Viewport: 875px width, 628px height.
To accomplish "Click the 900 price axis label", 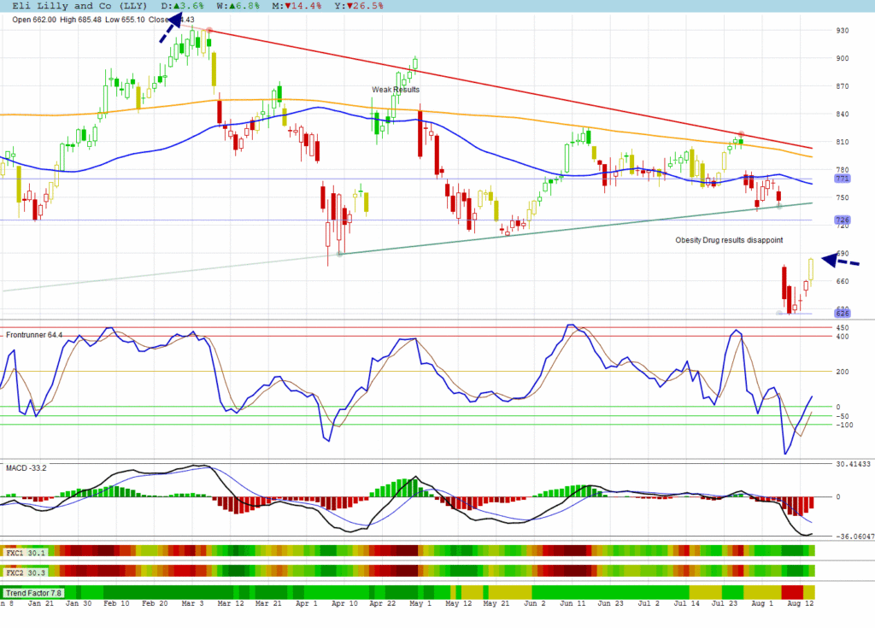I will 842,58.
